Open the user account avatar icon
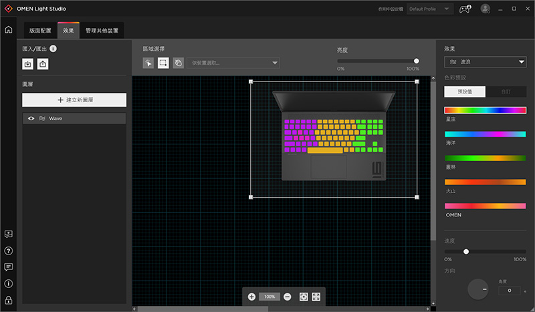Screen dimensions: 535x312 tap(486, 9)
